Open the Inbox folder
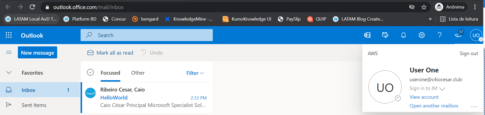Viewport: 485px width, 115px height. (40, 90)
